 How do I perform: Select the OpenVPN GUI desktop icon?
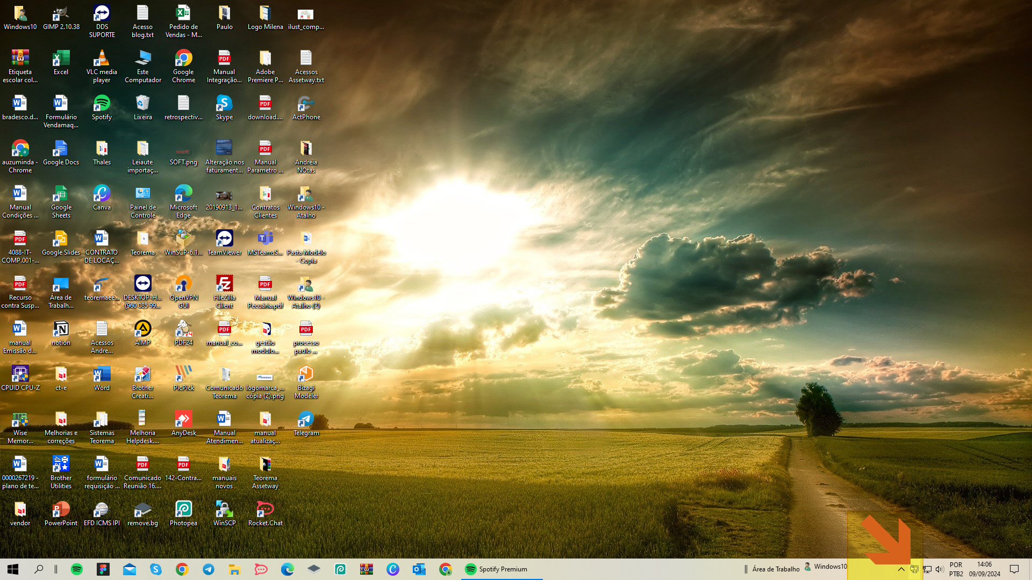tap(183, 292)
